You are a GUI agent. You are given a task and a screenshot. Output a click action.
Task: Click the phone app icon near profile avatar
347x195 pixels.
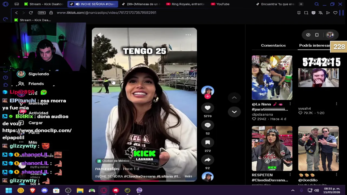pos(317,35)
